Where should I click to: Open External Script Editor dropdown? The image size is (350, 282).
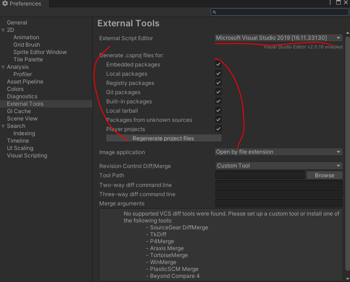(278, 38)
